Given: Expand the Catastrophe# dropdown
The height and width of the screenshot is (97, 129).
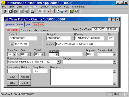Looking at the screenshot, I should tap(114, 54).
